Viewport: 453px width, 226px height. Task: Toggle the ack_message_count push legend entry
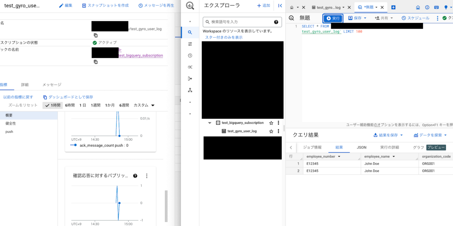coord(99,145)
